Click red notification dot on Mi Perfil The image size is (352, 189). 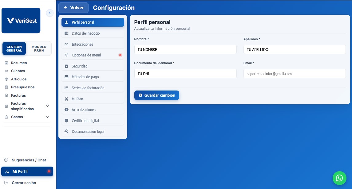[x=49, y=172]
